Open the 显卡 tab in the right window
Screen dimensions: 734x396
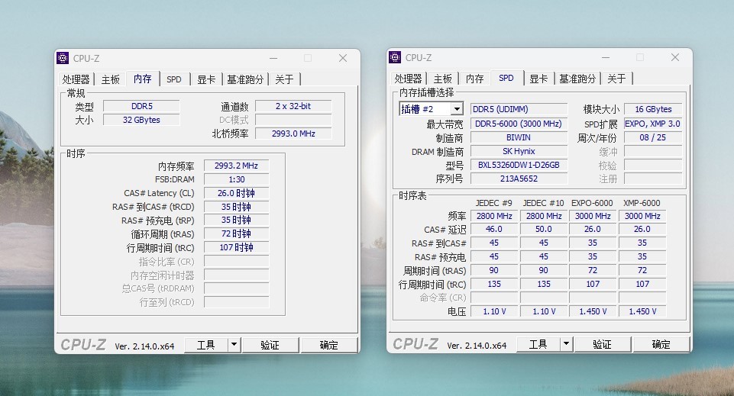(538, 79)
